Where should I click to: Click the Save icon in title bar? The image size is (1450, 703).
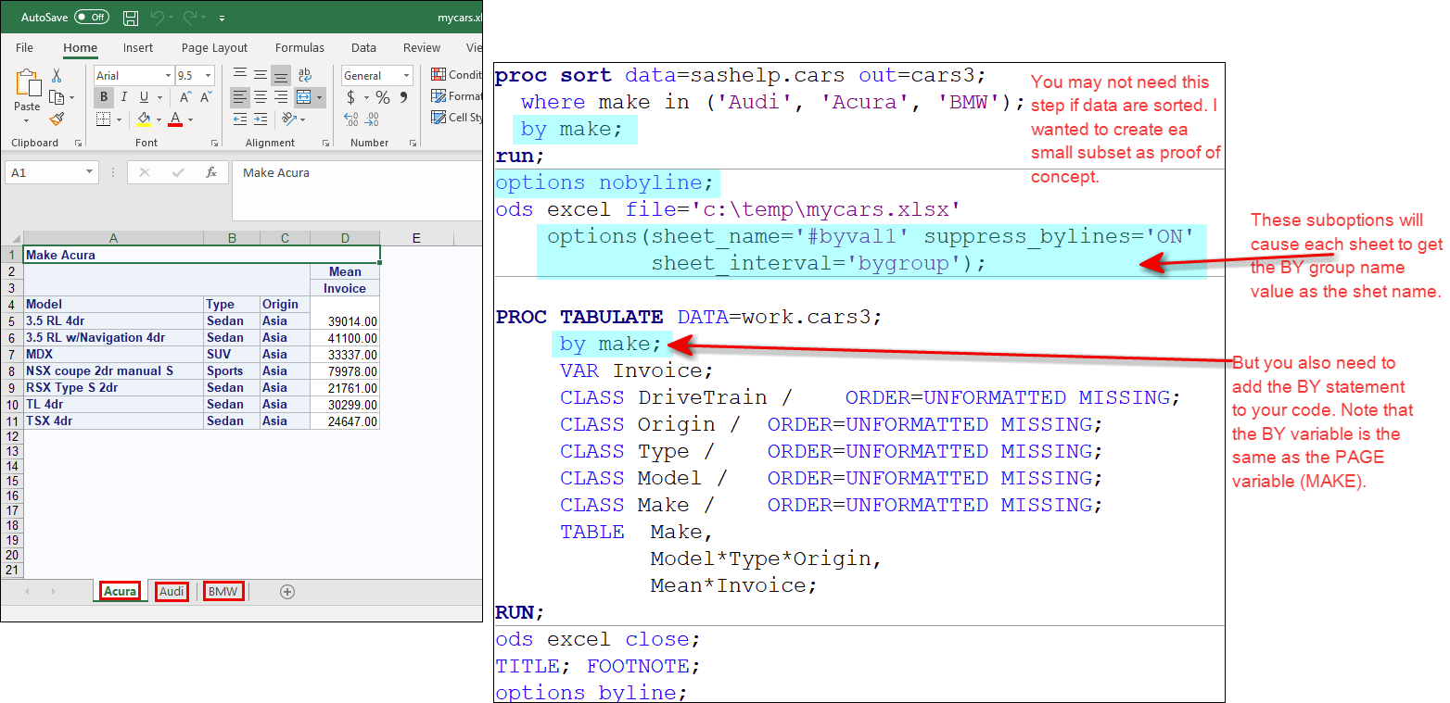(131, 18)
